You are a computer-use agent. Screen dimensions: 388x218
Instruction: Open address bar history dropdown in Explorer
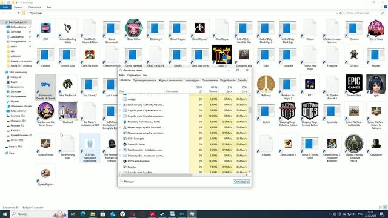[337, 13]
